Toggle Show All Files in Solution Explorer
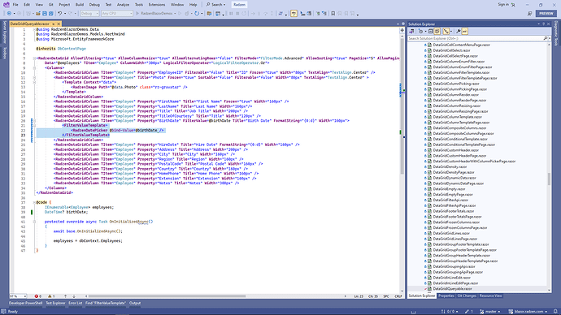The width and height of the screenshot is (561, 315). [x=437, y=32]
